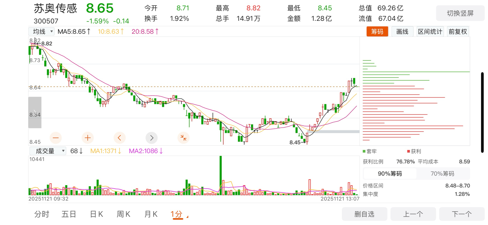This screenshot has height=225, width=488.
Task: Click the 10:8.63 moving average label
Action: click(111, 31)
